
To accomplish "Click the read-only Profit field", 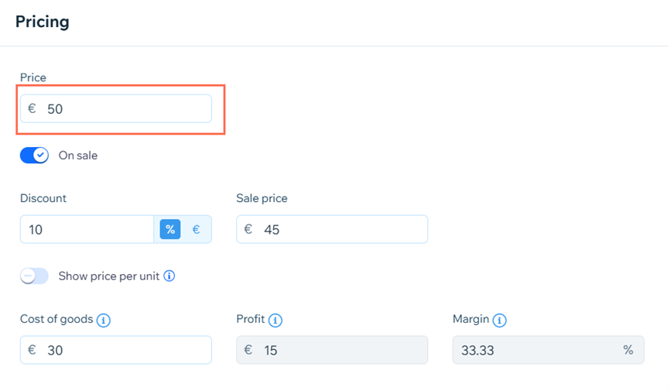I will pos(341,350).
